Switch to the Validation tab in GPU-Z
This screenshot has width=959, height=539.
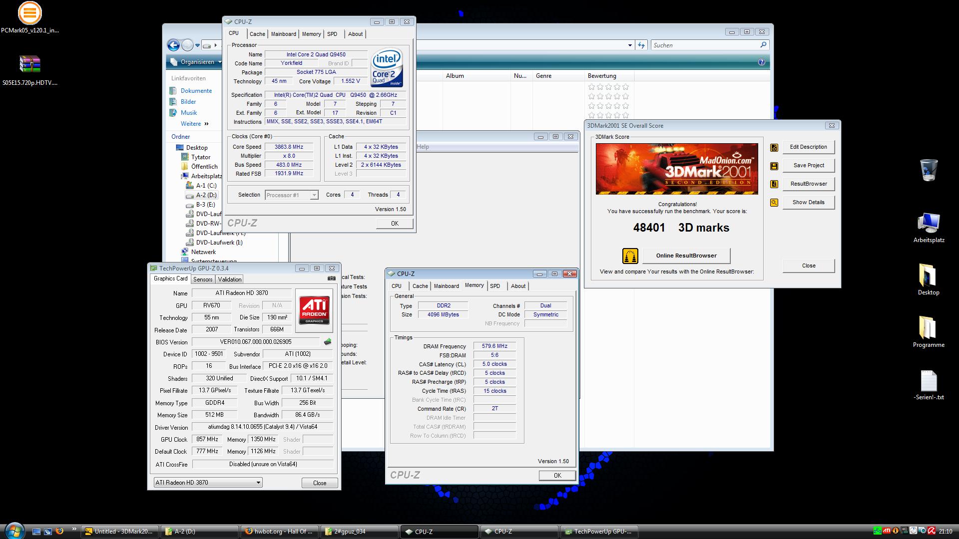230,279
